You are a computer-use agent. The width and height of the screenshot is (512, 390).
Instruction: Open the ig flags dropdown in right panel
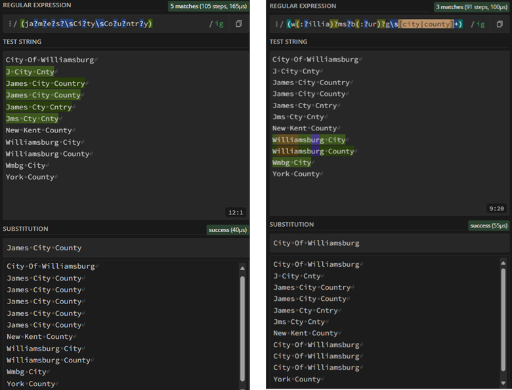coord(481,24)
